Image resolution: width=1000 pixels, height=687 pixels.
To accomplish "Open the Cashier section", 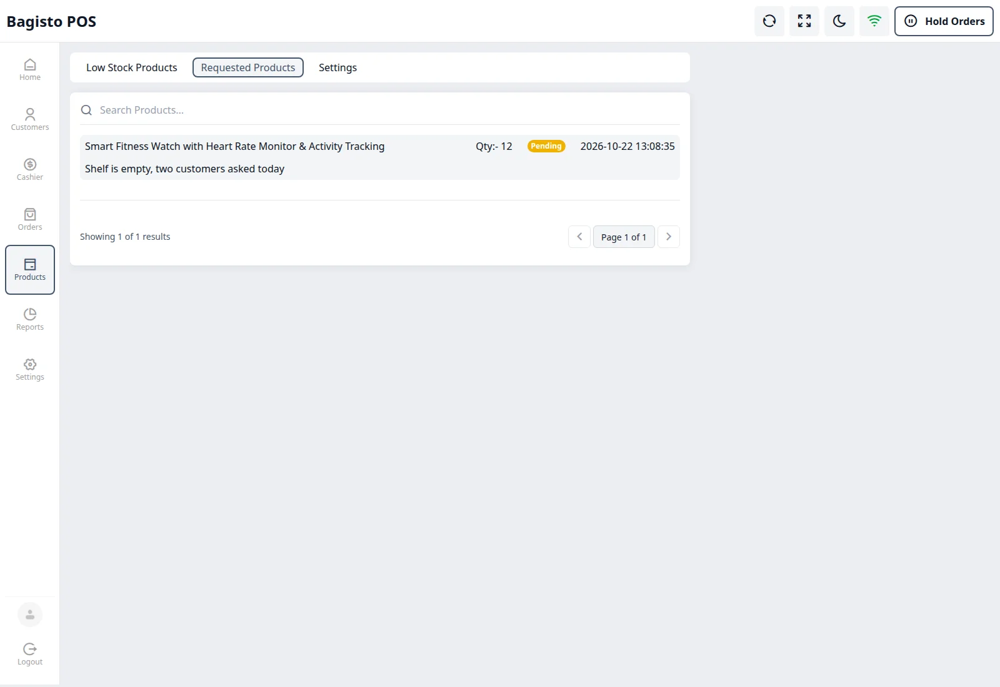I will tap(29, 170).
